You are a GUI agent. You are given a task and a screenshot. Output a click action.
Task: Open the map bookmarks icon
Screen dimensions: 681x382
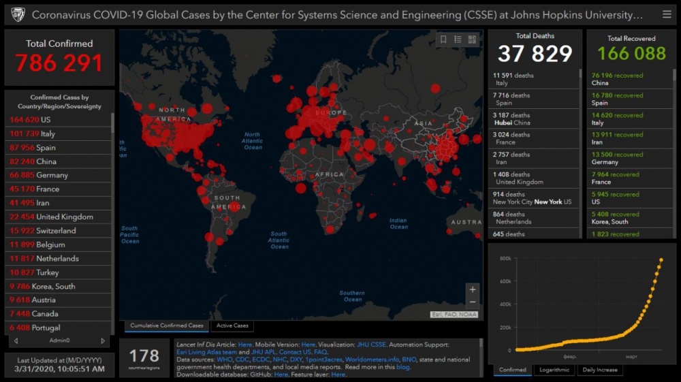pyautogui.click(x=443, y=39)
